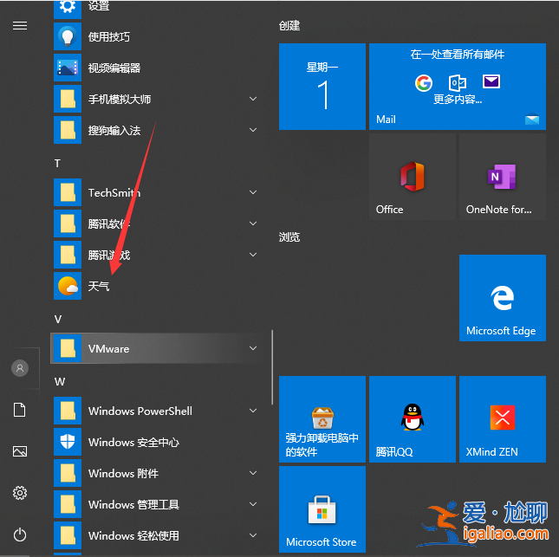
Task: Click the 手机模拟大师 folder icon
Action: point(68,99)
